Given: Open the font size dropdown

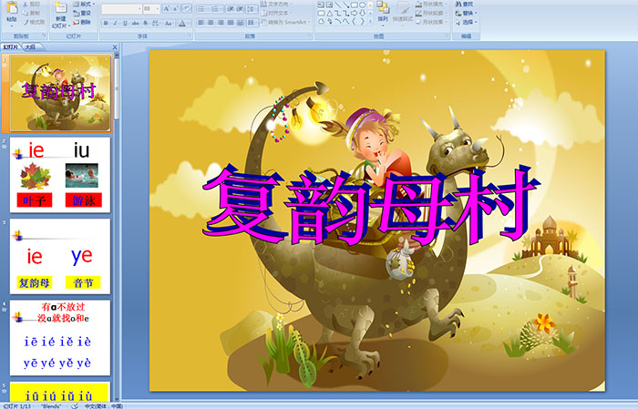Looking at the screenshot, I should pos(157,8).
